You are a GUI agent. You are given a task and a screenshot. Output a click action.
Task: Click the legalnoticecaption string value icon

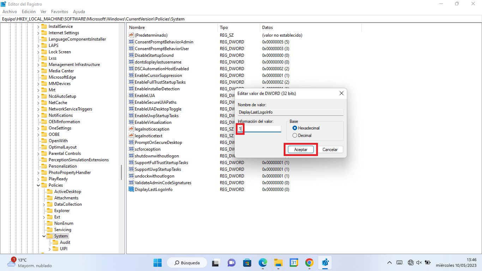click(x=131, y=129)
